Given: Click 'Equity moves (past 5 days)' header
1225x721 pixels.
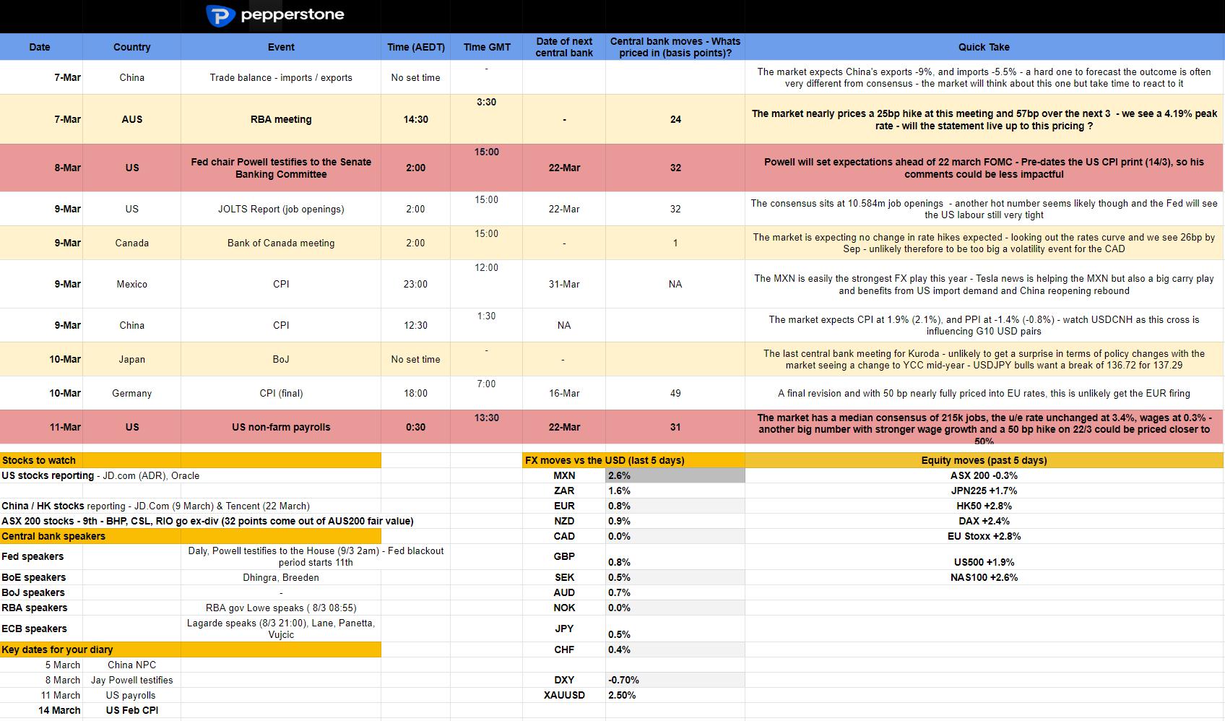Looking at the screenshot, I should click(984, 460).
